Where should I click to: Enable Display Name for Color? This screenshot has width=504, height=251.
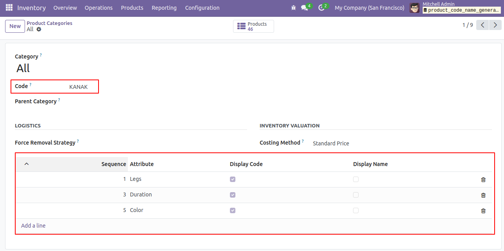coord(356,210)
